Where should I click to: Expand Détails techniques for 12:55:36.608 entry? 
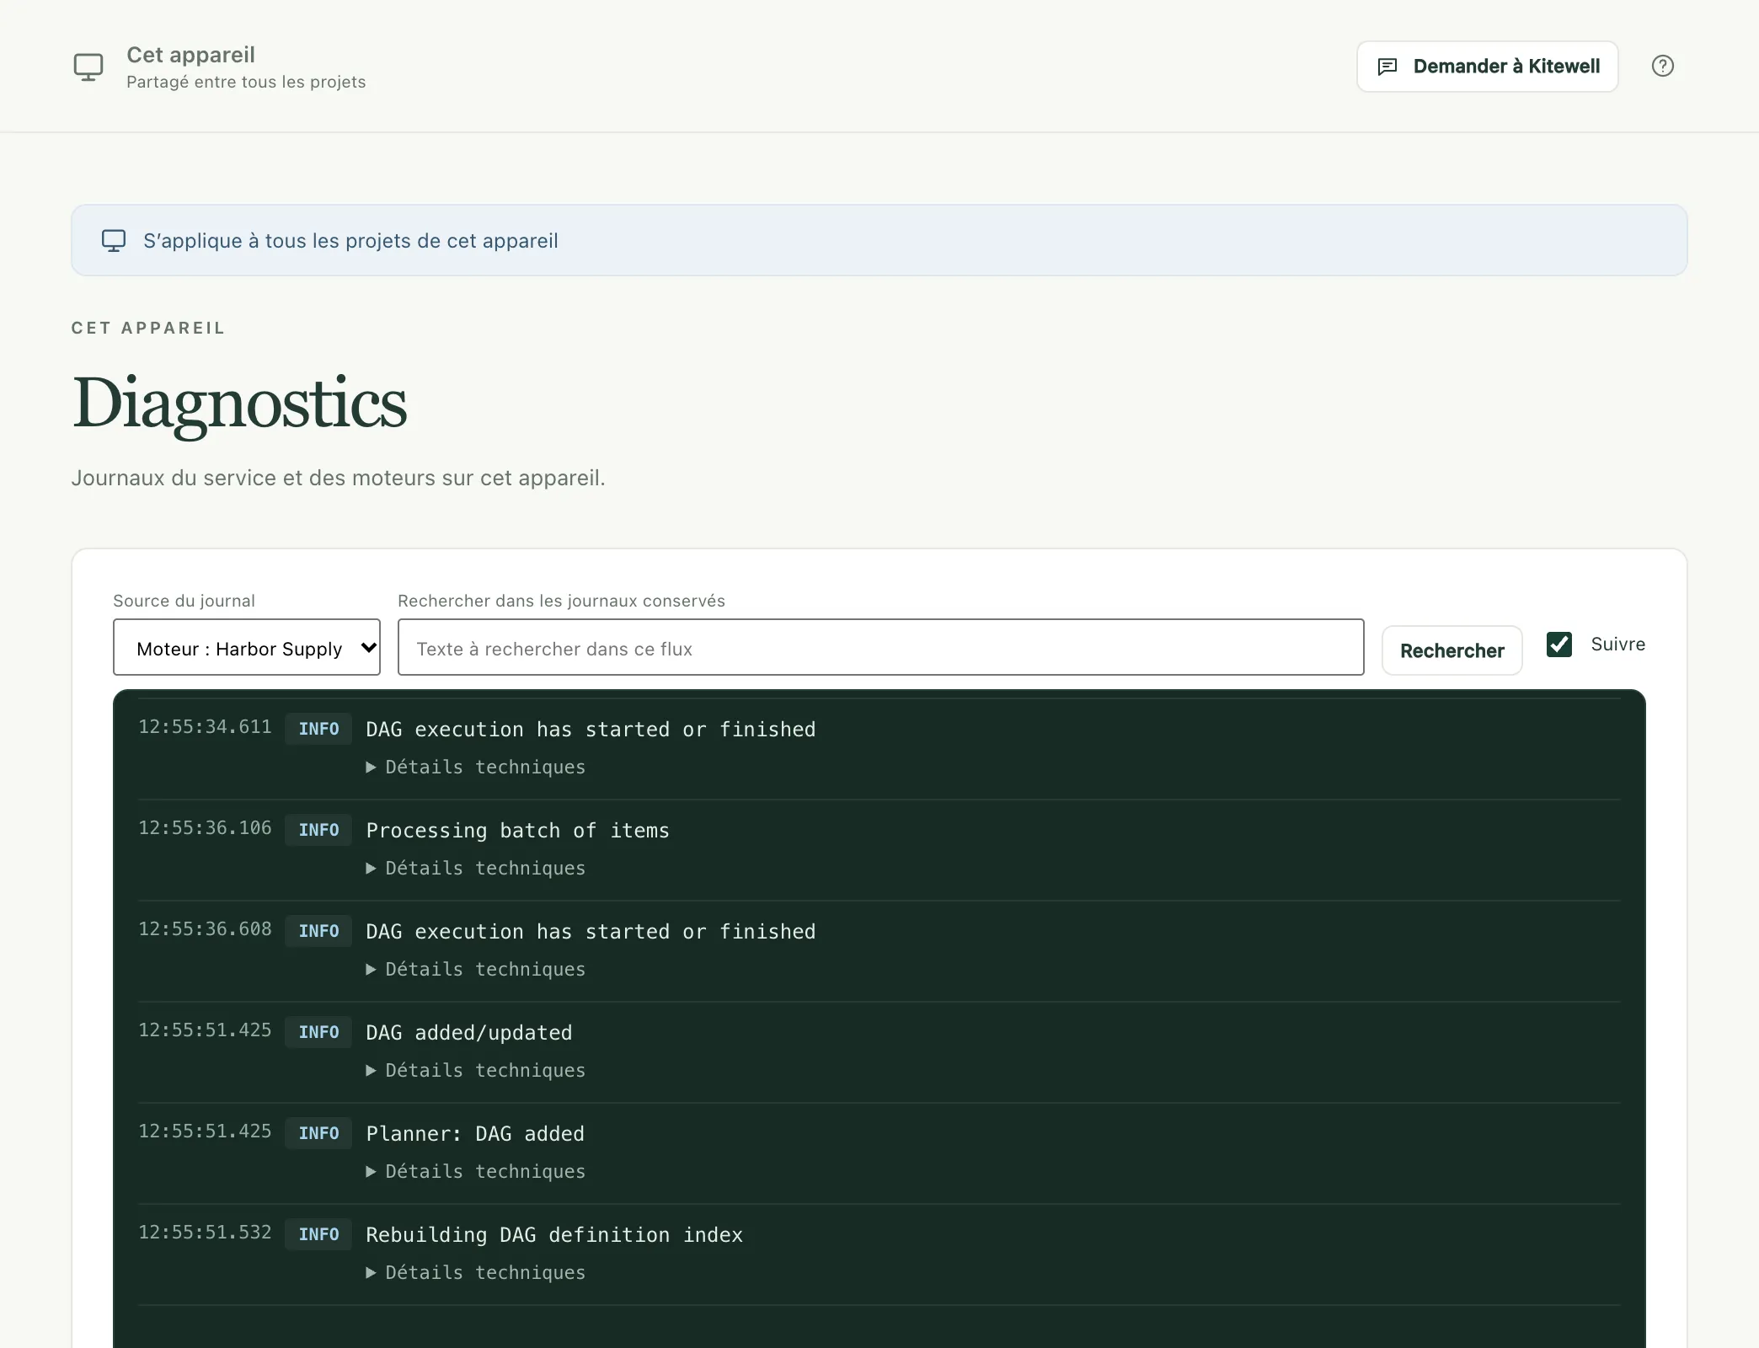click(x=476, y=969)
